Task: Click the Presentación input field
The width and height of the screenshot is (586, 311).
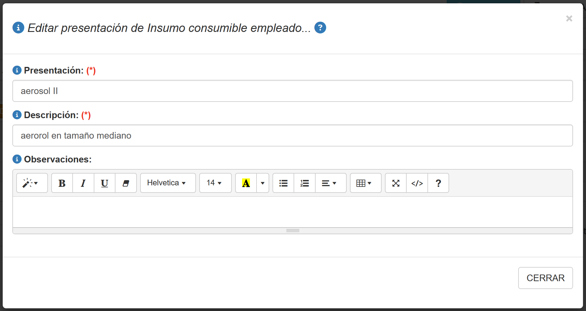Action: pyautogui.click(x=292, y=91)
